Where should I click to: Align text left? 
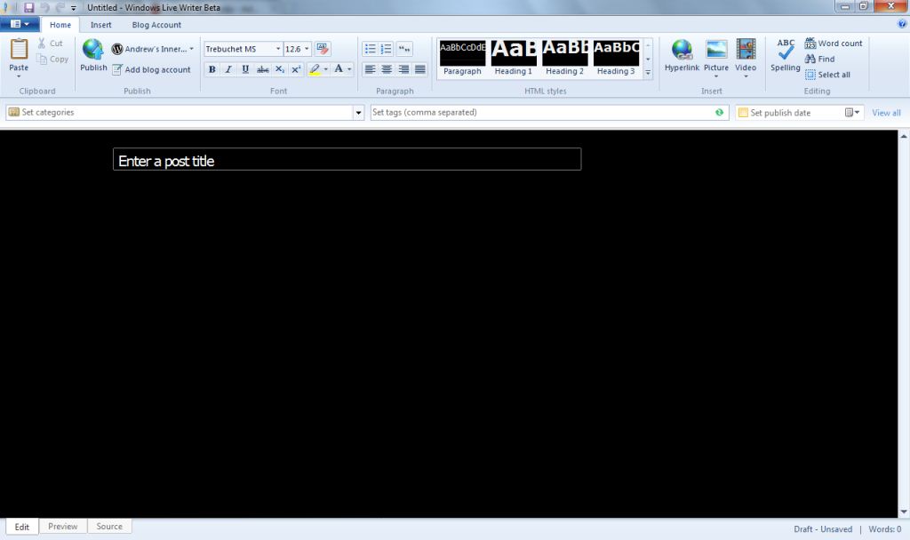(x=370, y=69)
